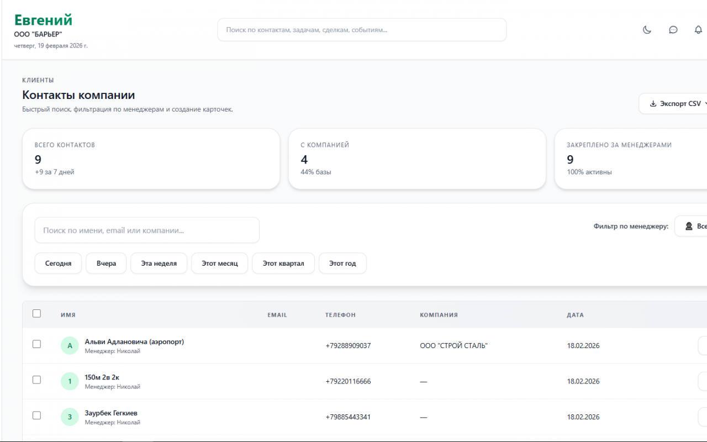Image resolution: width=707 pixels, height=442 pixels.
Task: Click the green avatar beside Альви Адлановича
Action: tap(70, 346)
